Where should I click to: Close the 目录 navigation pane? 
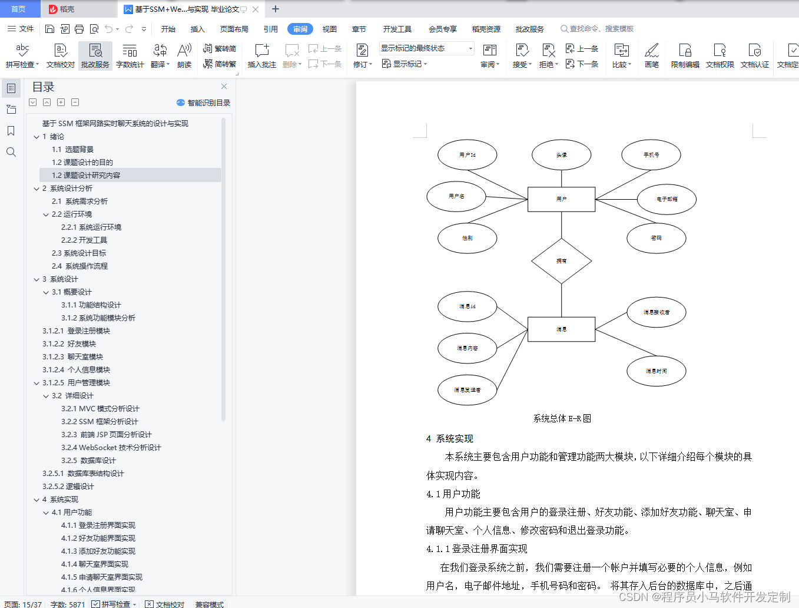tap(224, 86)
